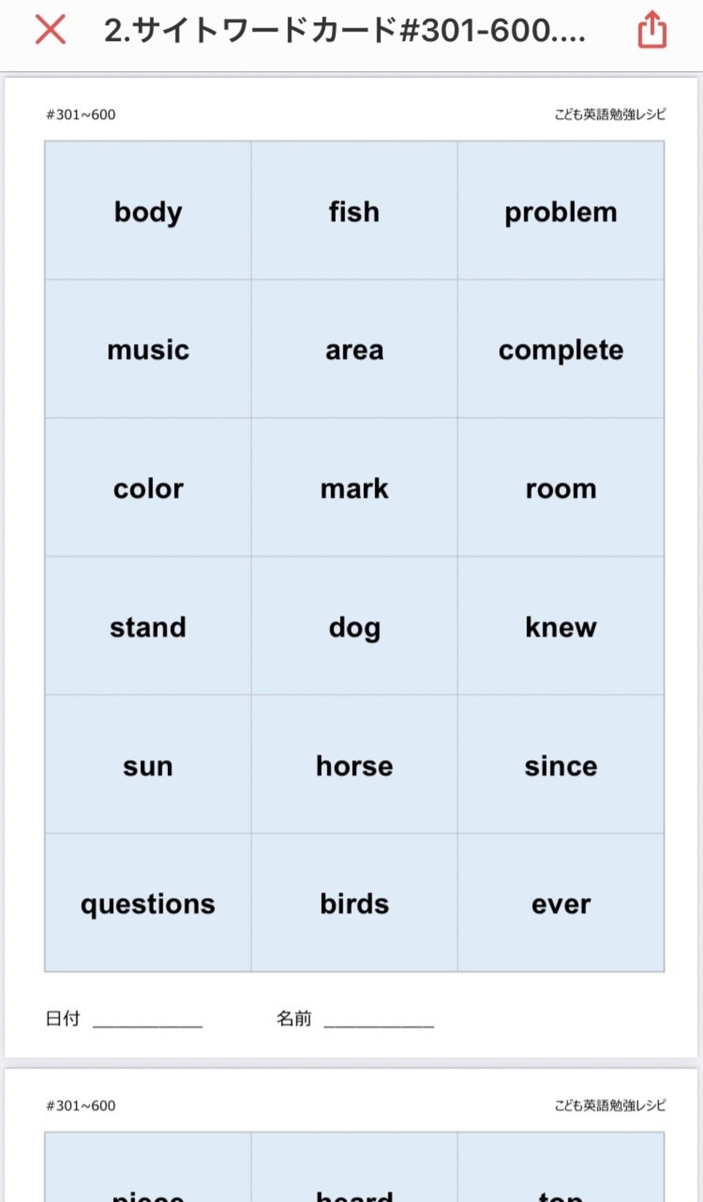703x1202 pixels.
Task: Select the "complete" word card
Action: tap(561, 349)
